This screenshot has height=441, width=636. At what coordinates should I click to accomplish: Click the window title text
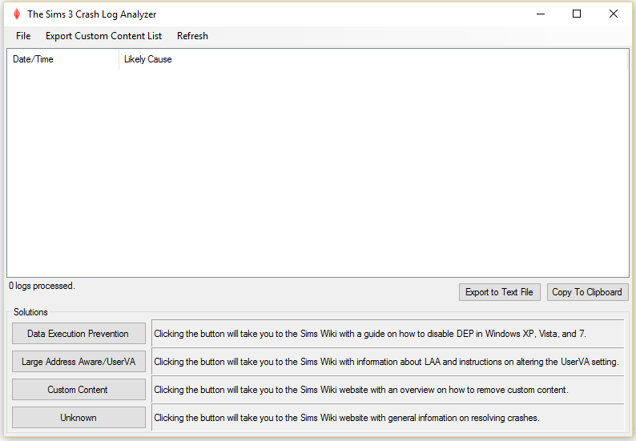pyautogui.click(x=91, y=14)
